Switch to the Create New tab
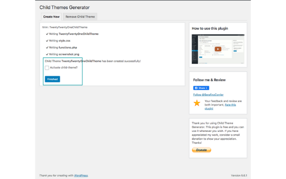The height and width of the screenshot is (179, 286). point(51,17)
